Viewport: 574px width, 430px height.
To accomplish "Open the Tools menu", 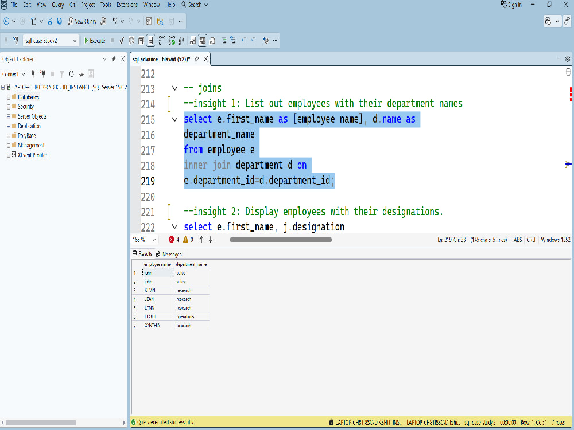I will (106, 5).
